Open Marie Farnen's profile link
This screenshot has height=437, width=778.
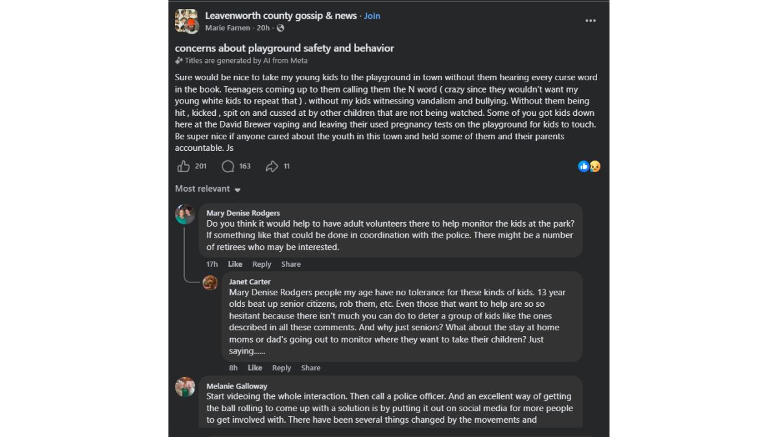click(228, 28)
